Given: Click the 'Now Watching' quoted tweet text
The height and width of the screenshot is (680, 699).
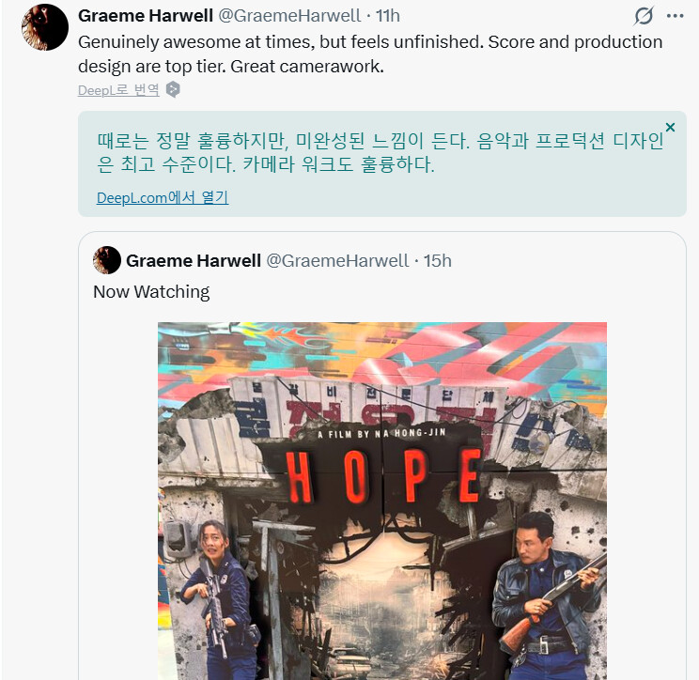Looking at the screenshot, I should (x=151, y=292).
